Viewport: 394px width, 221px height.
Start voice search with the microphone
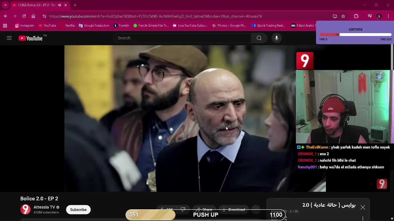(x=276, y=38)
